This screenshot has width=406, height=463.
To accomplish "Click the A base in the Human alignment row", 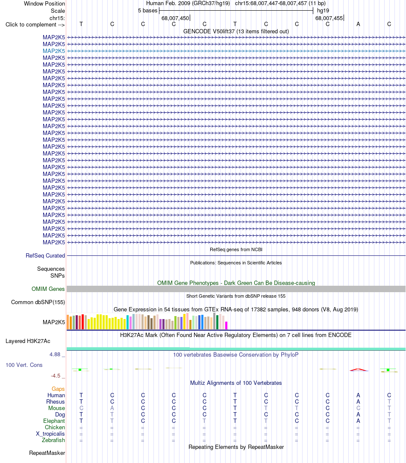I will click(x=358, y=396).
